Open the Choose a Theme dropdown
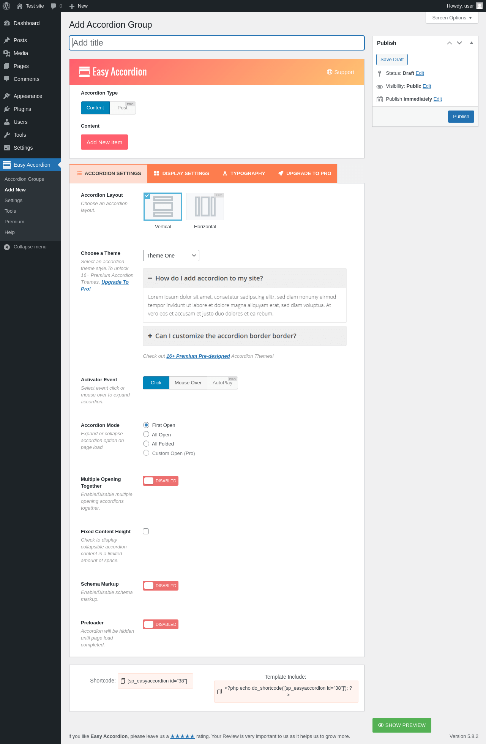 [171, 256]
